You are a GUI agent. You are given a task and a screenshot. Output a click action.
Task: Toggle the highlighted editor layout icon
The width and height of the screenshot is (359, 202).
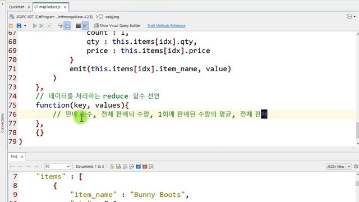(85, 26)
